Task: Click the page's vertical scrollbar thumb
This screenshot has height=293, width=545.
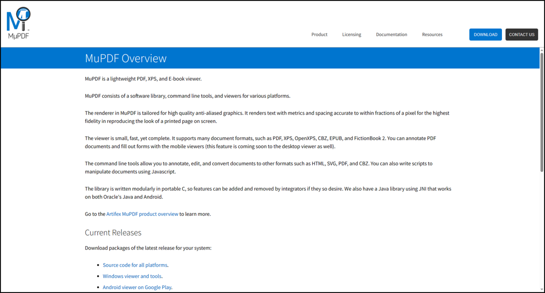Action: (542, 112)
